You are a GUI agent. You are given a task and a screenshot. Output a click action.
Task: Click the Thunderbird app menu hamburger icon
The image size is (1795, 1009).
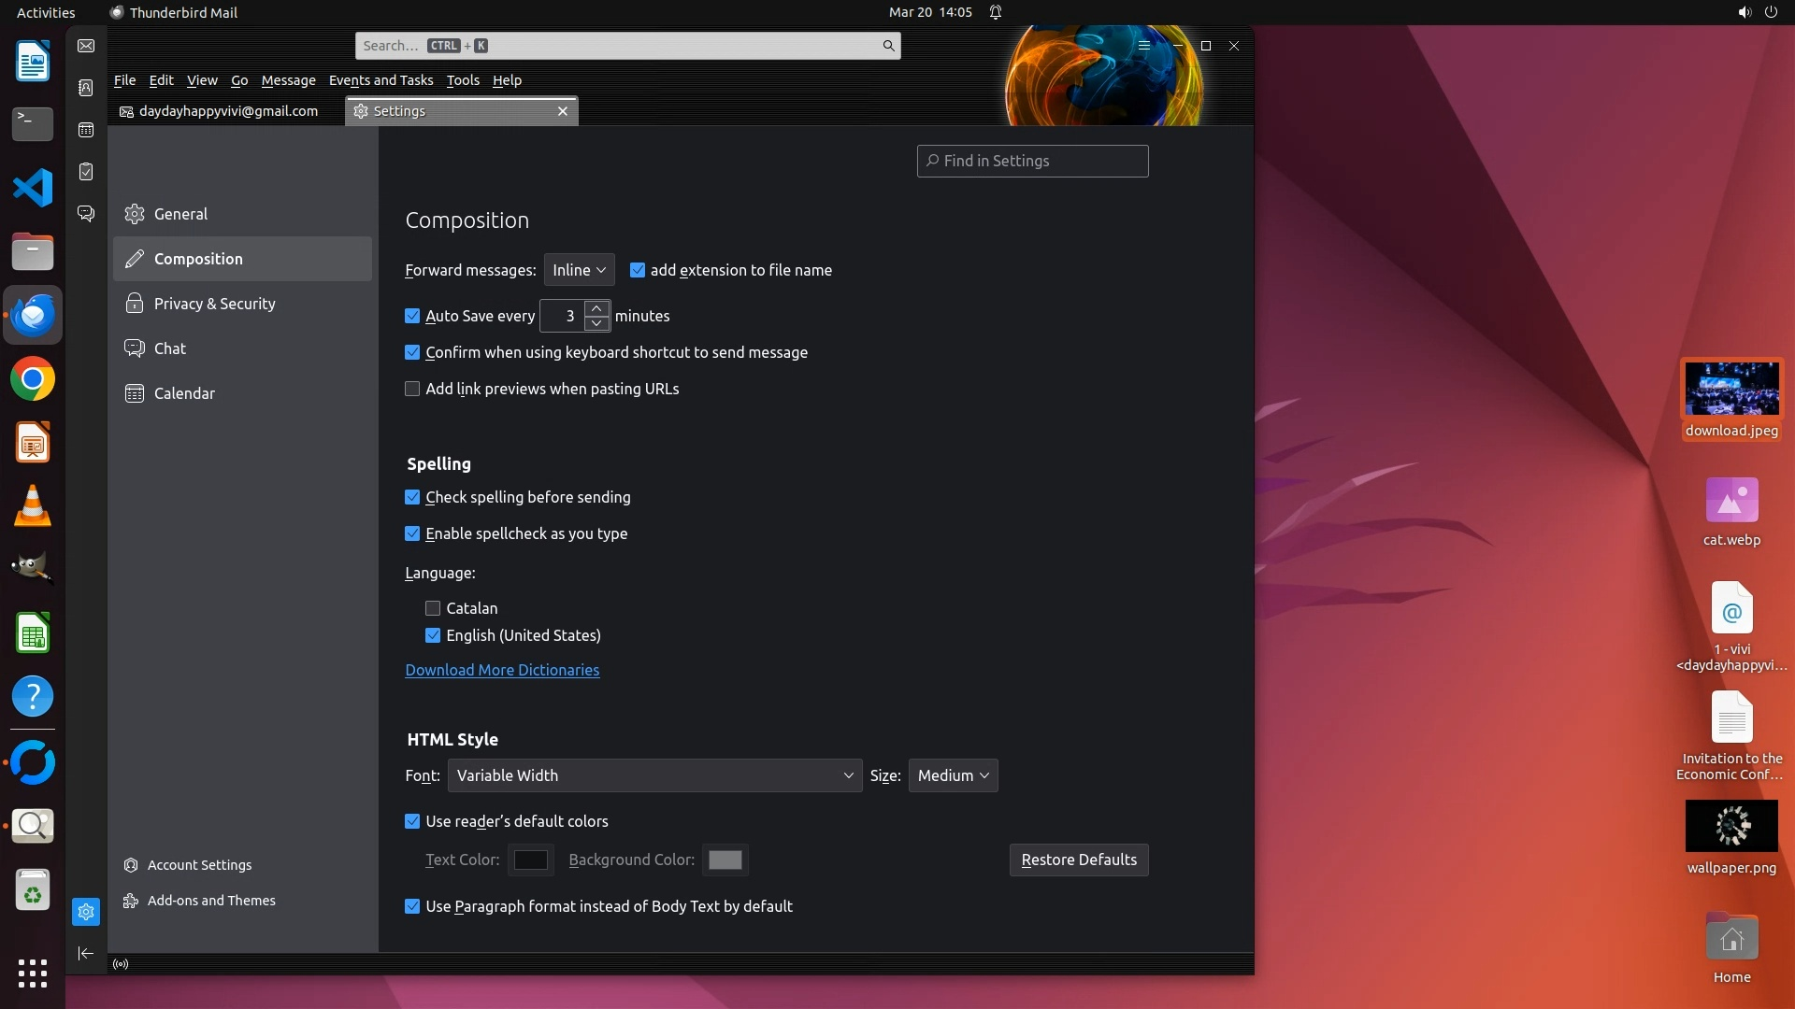coord(1143,46)
